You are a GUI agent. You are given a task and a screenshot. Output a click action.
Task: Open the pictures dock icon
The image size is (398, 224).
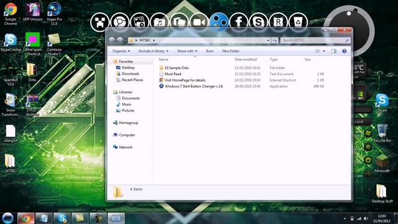139,22
